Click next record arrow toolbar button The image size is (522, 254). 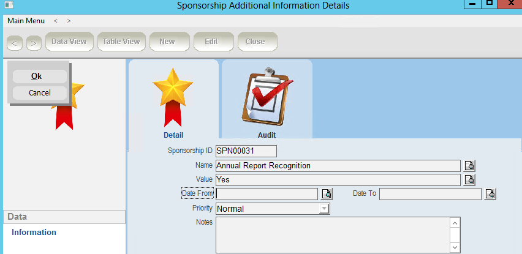[x=34, y=42]
